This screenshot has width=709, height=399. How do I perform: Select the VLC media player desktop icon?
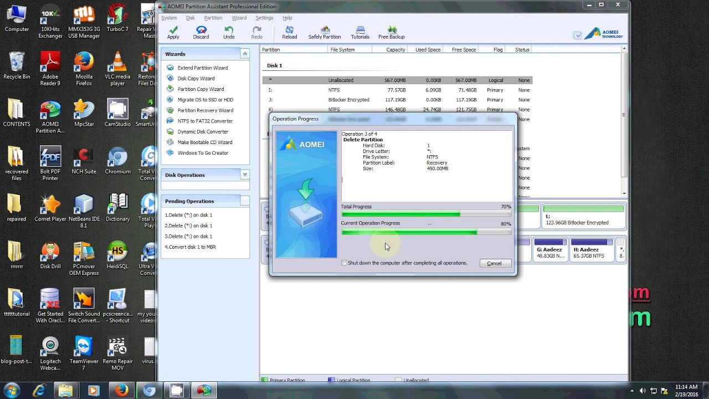117,69
